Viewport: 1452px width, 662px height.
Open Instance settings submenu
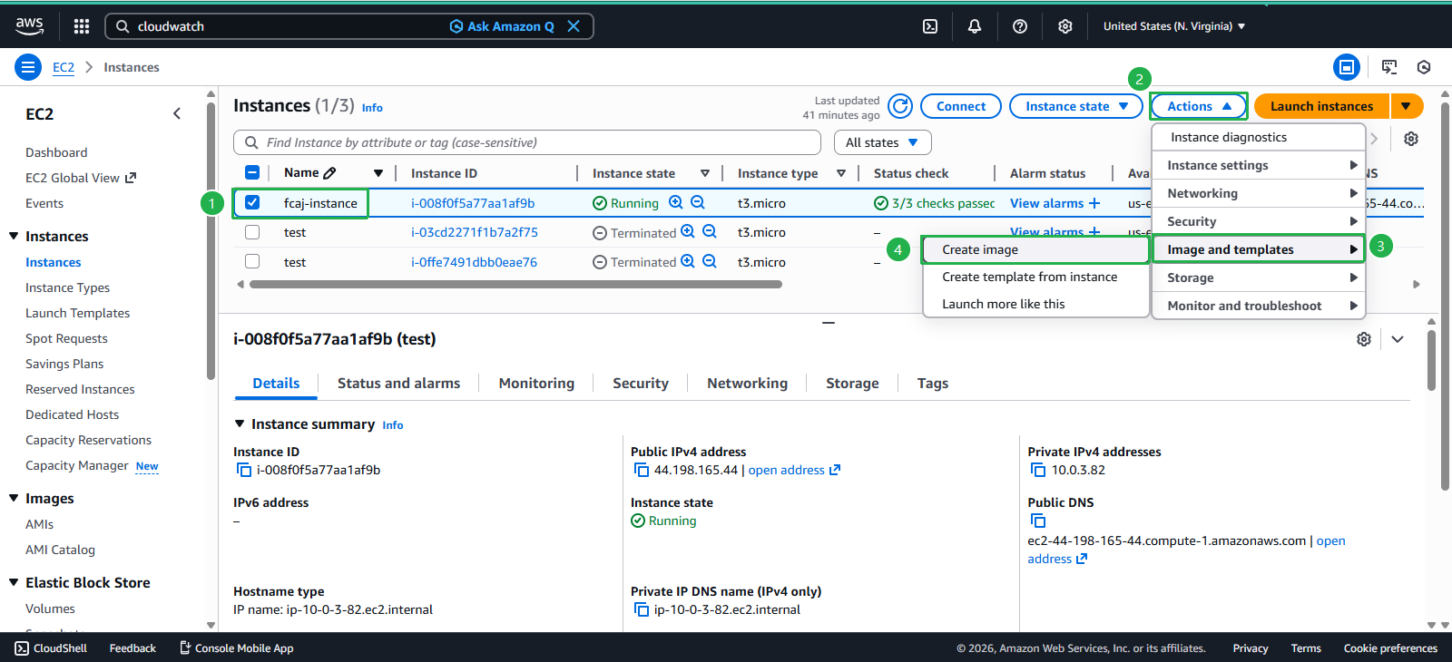click(1259, 165)
